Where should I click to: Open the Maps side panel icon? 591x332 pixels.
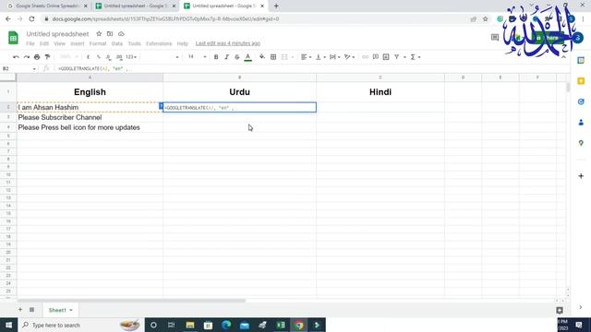581,143
